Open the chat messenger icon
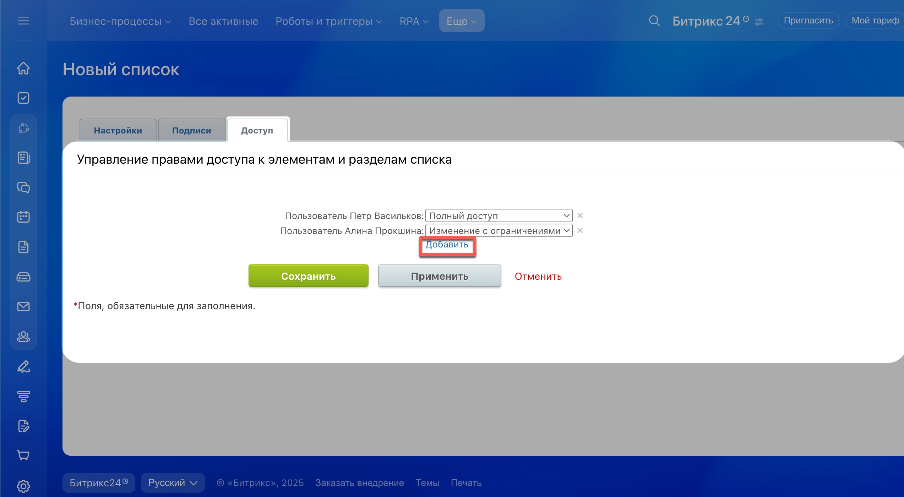Viewport: 904px width, 497px height. point(23,187)
